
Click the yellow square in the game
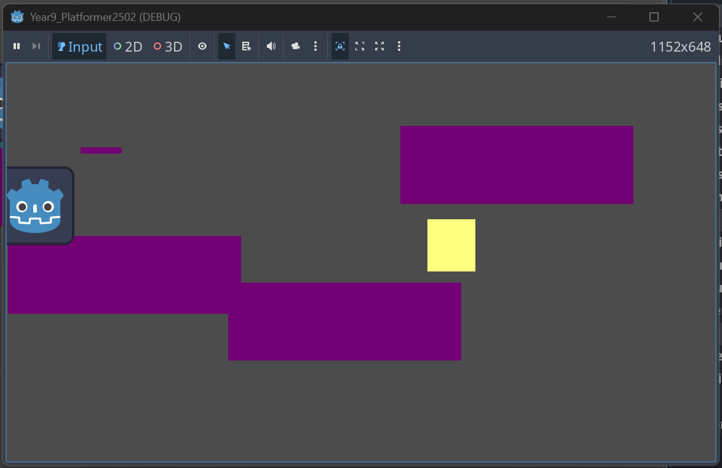click(451, 245)
